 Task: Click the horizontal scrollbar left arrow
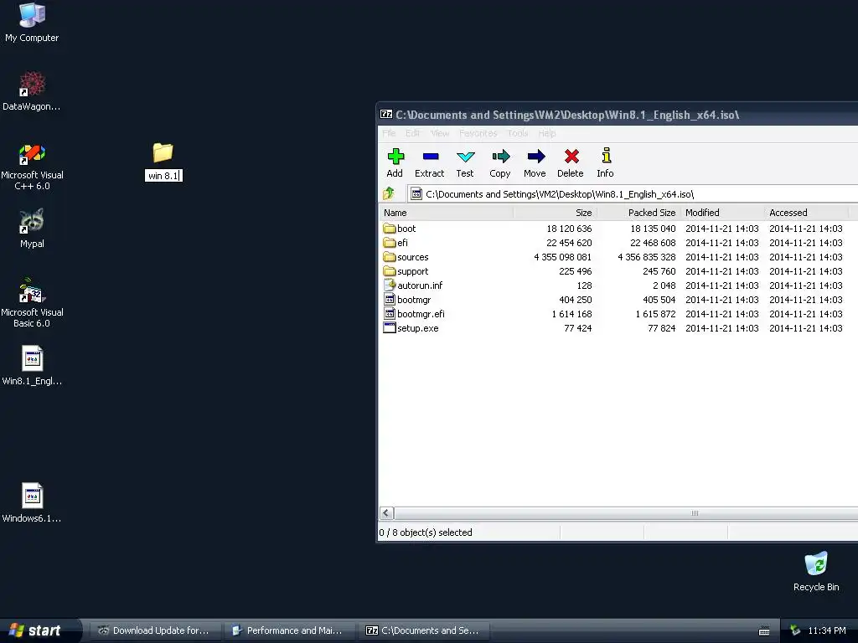pyautogui.click(x=386, y=513)
